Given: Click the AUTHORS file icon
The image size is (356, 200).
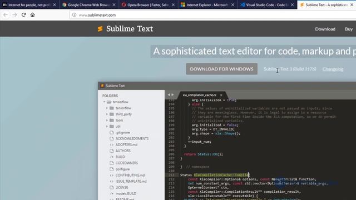Looking at the screenshot, I should pyautogui.click(x=112, y=151).
